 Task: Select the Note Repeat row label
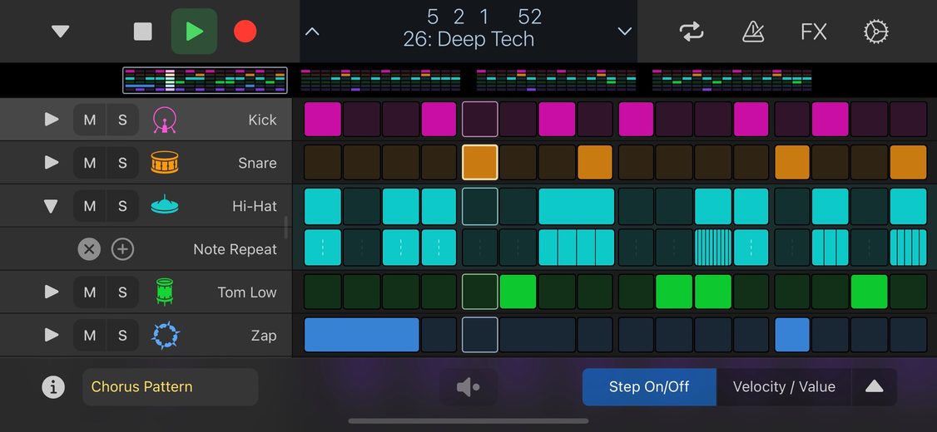[x=235, y=249]
